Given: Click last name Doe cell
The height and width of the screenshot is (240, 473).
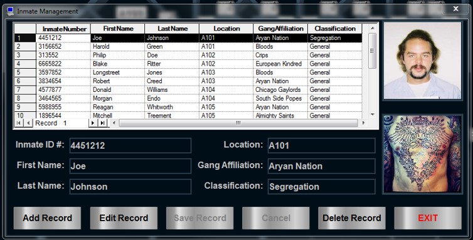Looking at the screenshot, I should [x=172, y=55].
